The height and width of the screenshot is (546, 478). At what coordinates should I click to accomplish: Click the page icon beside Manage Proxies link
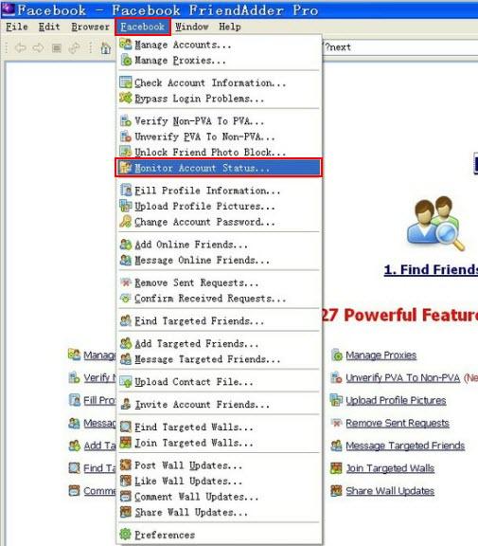tap(337, 355)
